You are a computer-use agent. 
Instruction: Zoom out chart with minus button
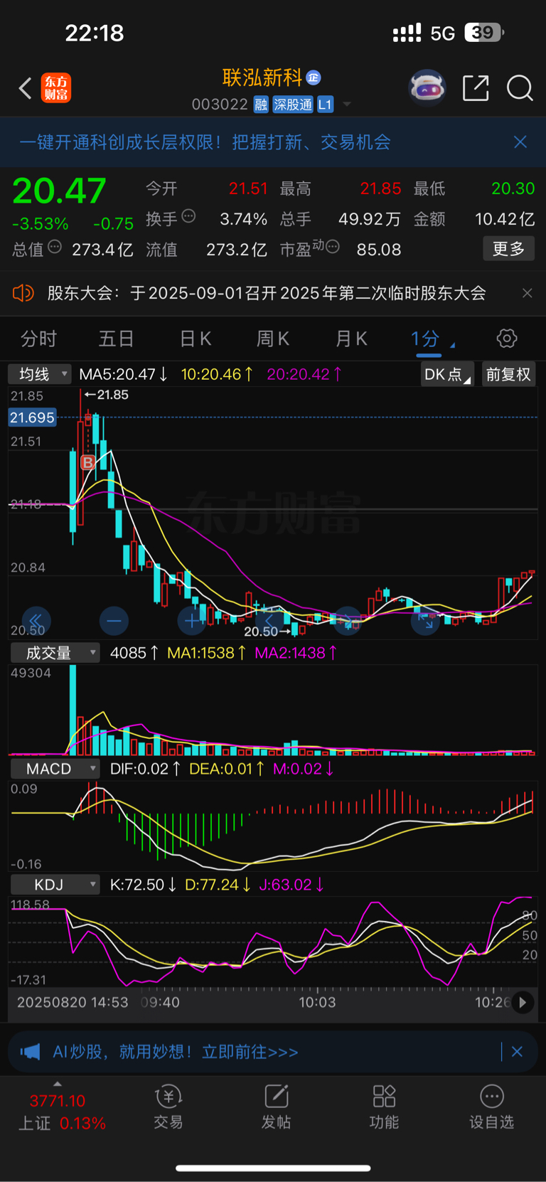tap(114, 621)
